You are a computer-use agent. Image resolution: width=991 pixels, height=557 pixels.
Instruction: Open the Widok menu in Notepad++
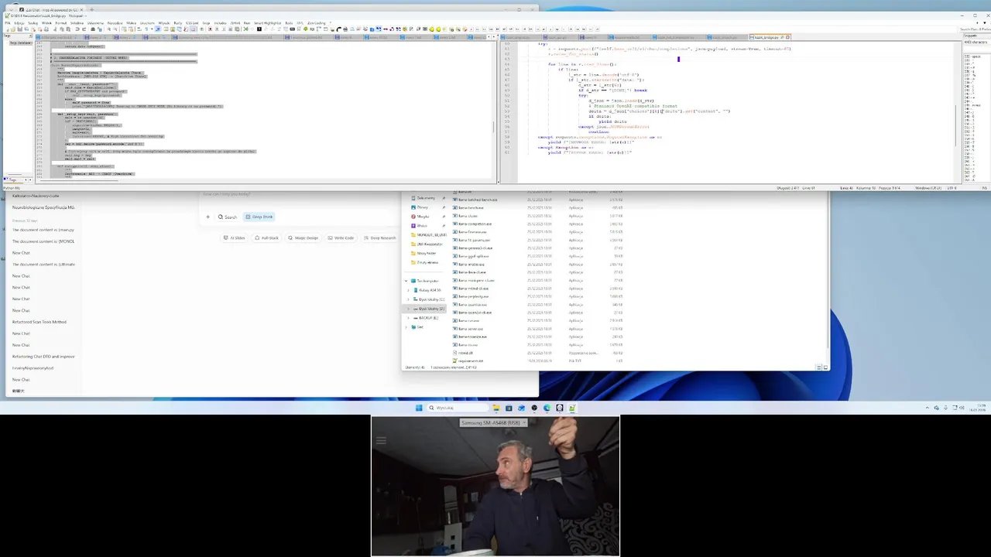[x=46, y=23]
